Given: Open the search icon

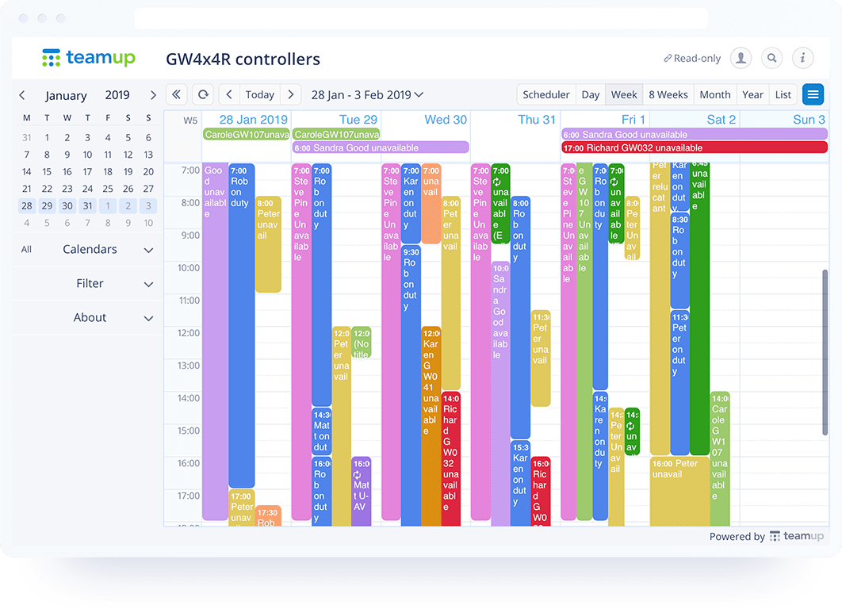Looking at the screenshot, I should point(771,58).
